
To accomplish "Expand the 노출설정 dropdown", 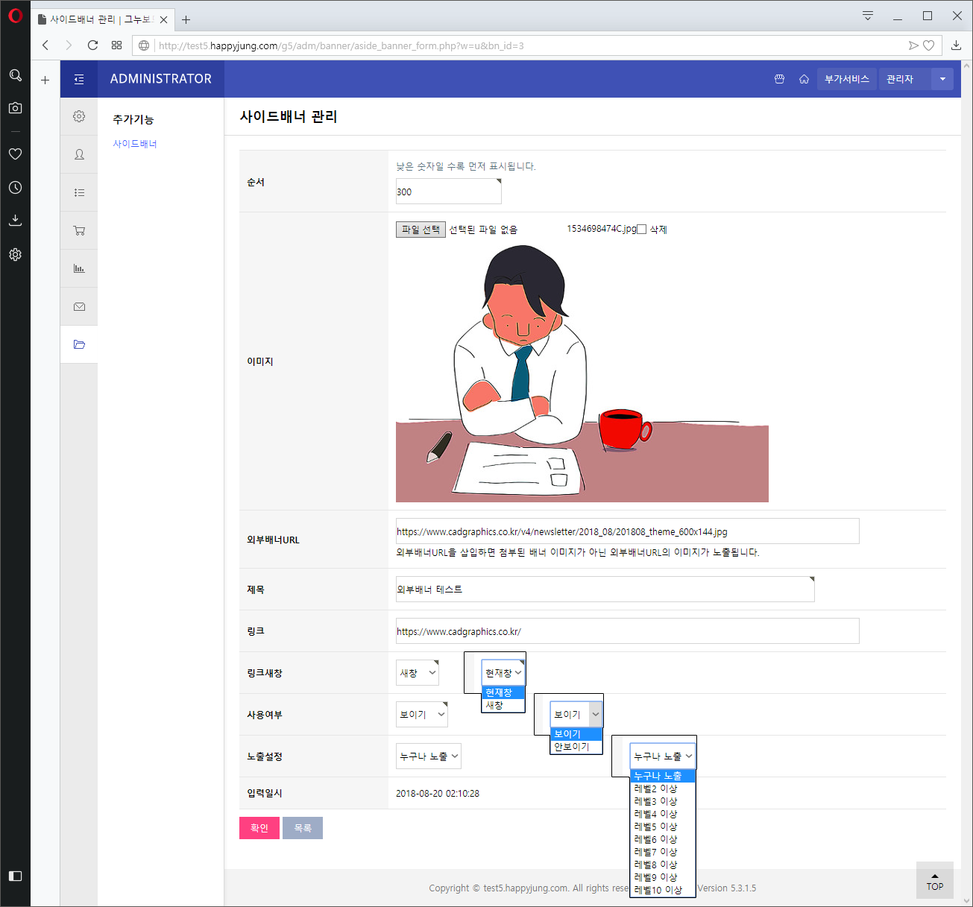I will 429,756.
